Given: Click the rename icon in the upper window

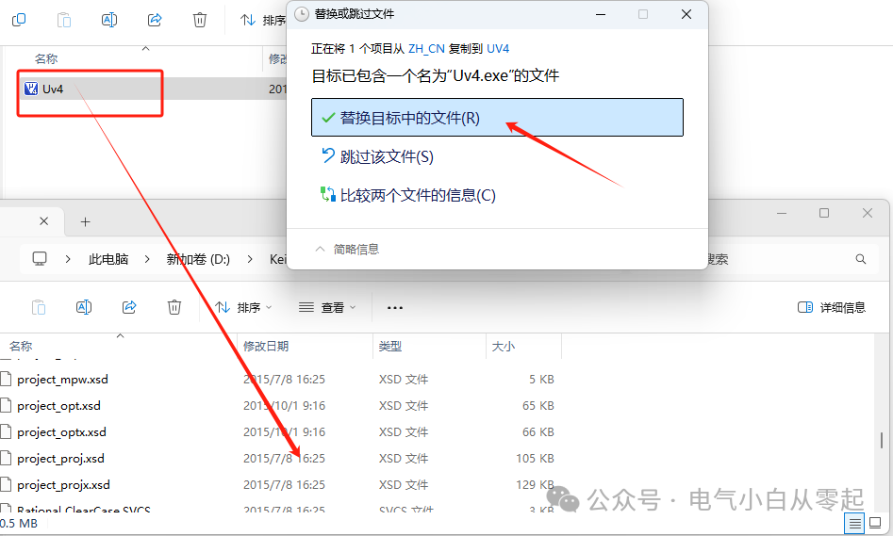Looking at the screenshot, I should pyautogui.click(x=109, y=20).
